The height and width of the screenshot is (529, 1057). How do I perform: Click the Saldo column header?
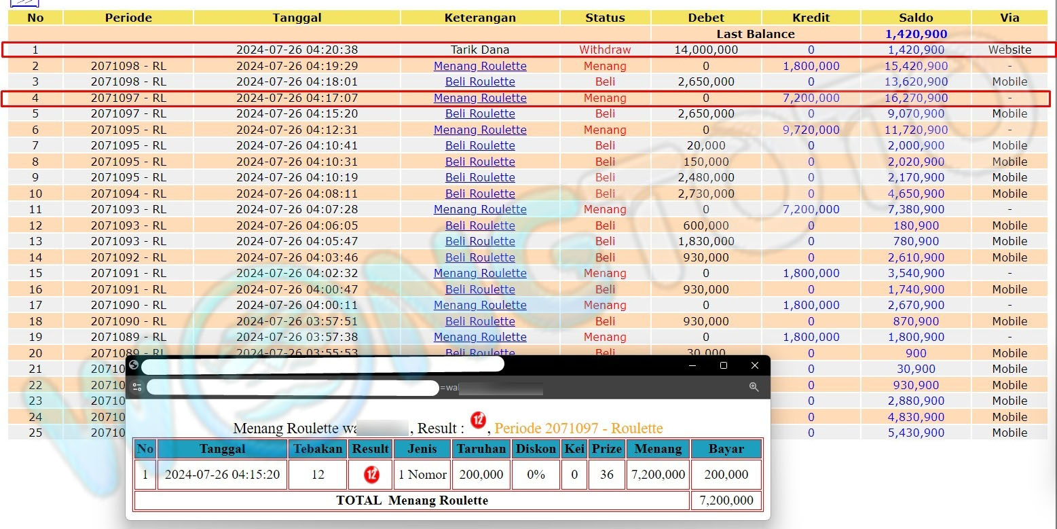coord(915,18)
